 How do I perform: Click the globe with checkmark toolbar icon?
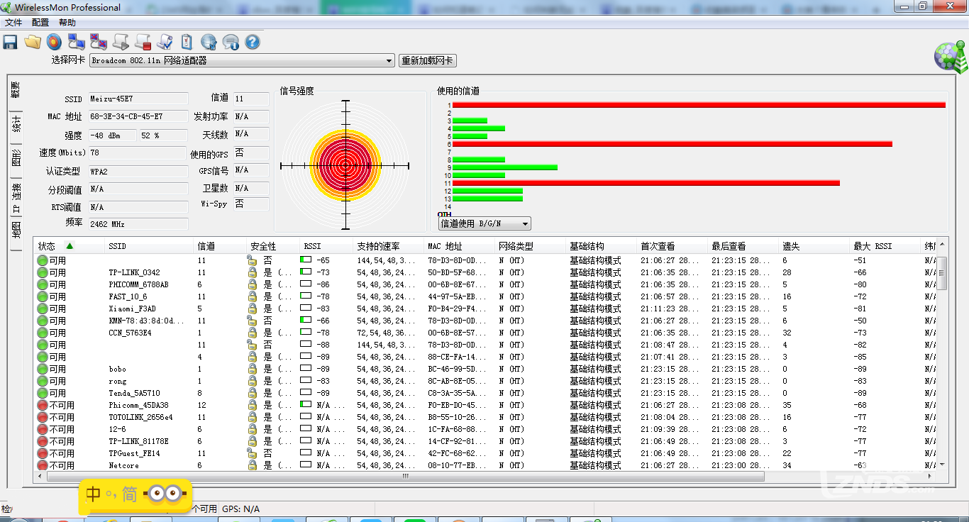tap(209, 42)
